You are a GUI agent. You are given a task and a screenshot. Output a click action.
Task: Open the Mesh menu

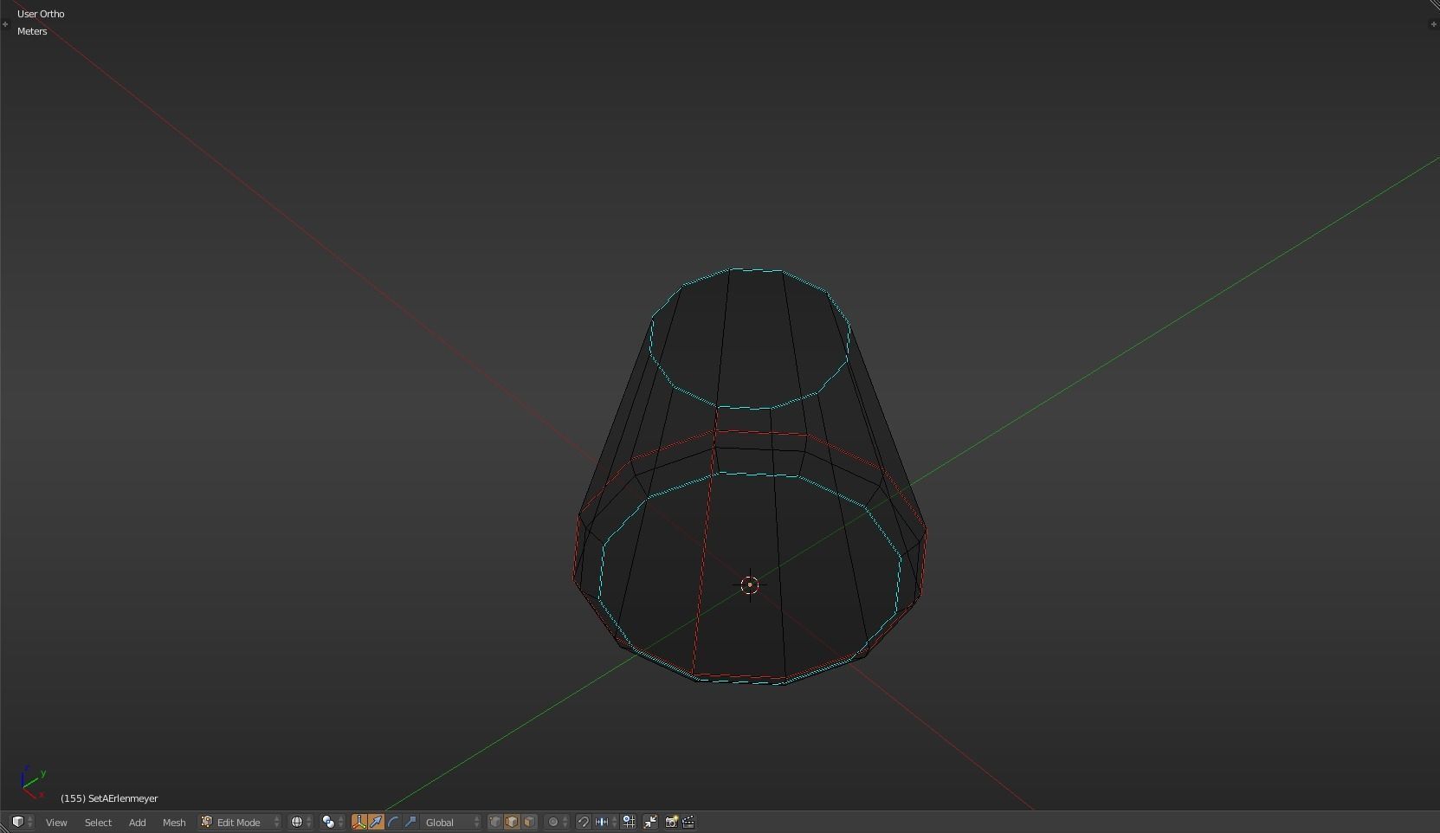(x=174, y=823)
